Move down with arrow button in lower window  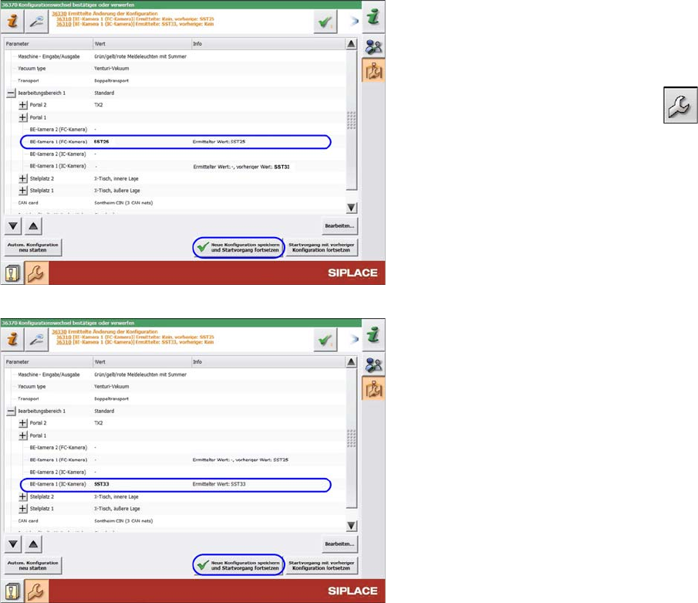coord(13,544)
